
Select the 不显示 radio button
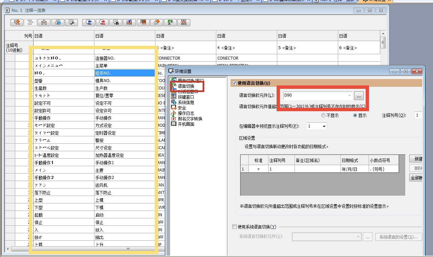[323, 115]
